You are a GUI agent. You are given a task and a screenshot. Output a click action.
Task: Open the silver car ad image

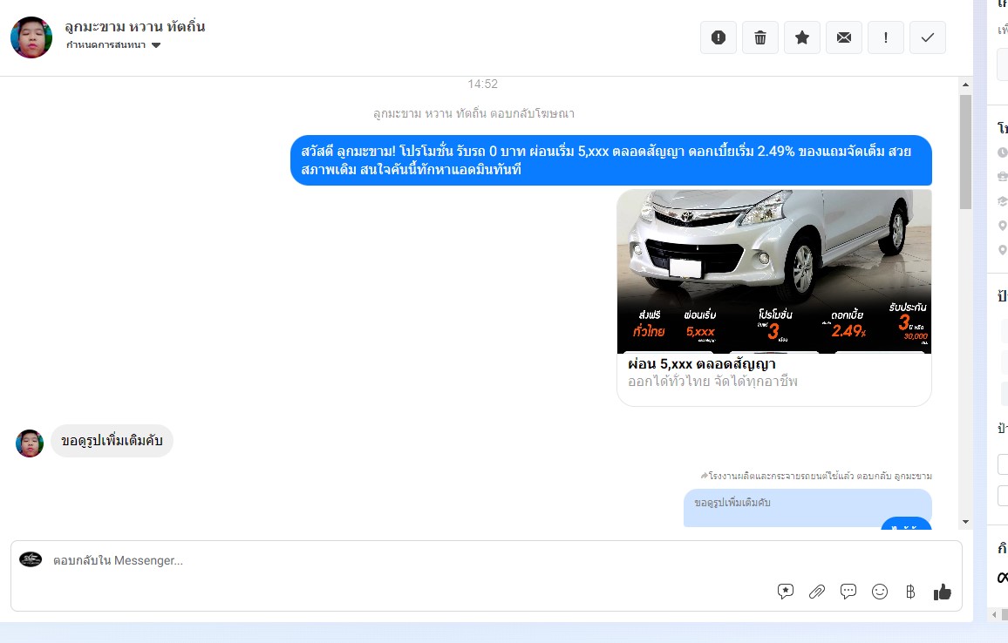[x=773, y=270]
